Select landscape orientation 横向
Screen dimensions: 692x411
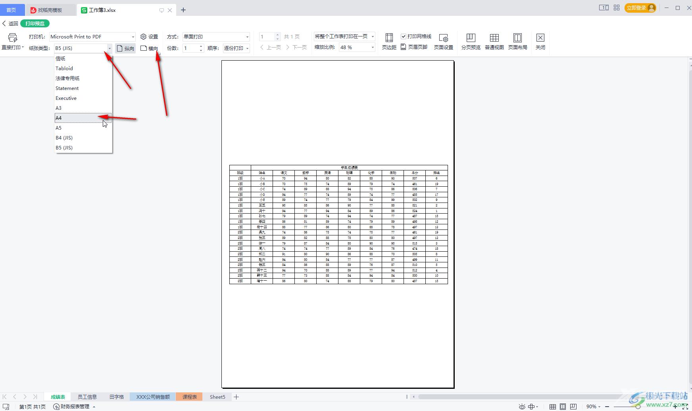pos(149,48)
